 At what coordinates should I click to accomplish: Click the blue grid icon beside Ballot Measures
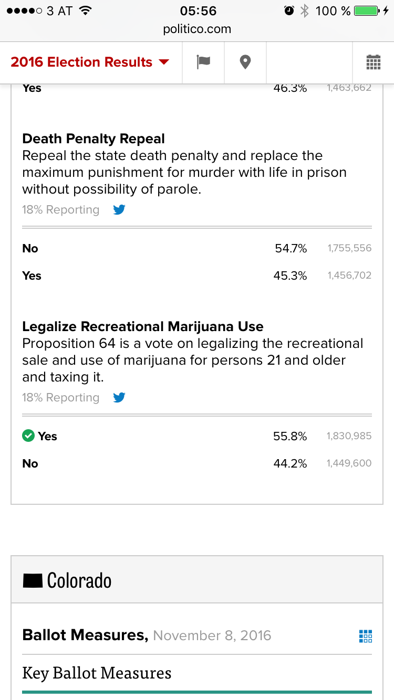click(365, 636)
